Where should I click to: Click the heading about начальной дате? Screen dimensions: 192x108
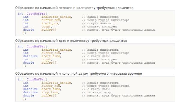71,41
